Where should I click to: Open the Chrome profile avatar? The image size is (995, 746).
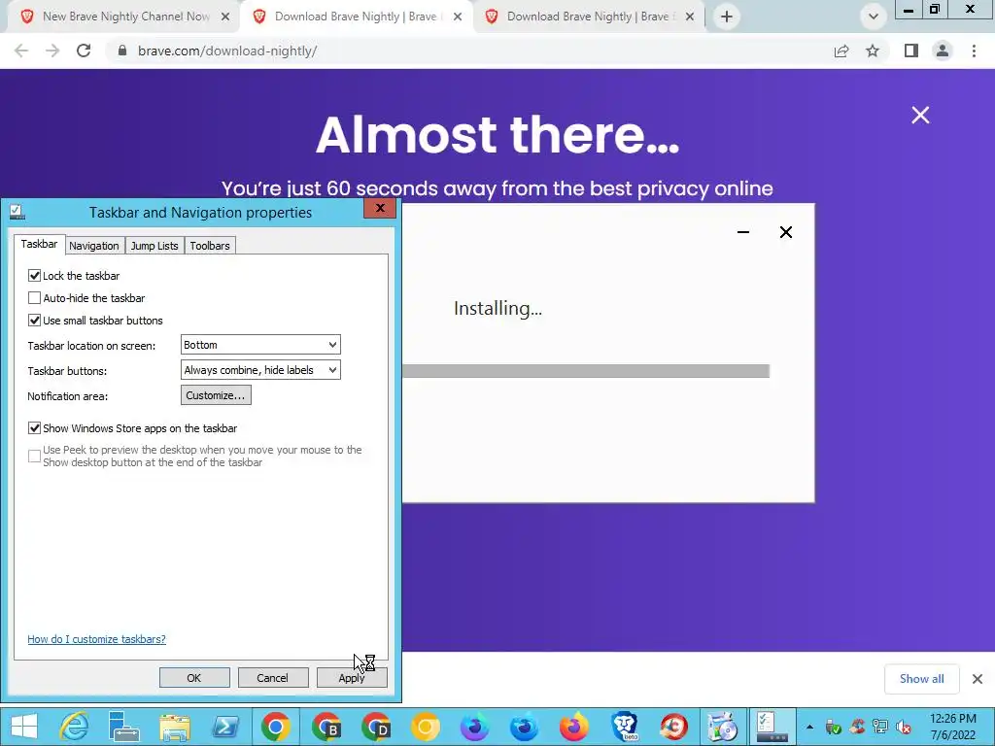(x=943, y=51)
